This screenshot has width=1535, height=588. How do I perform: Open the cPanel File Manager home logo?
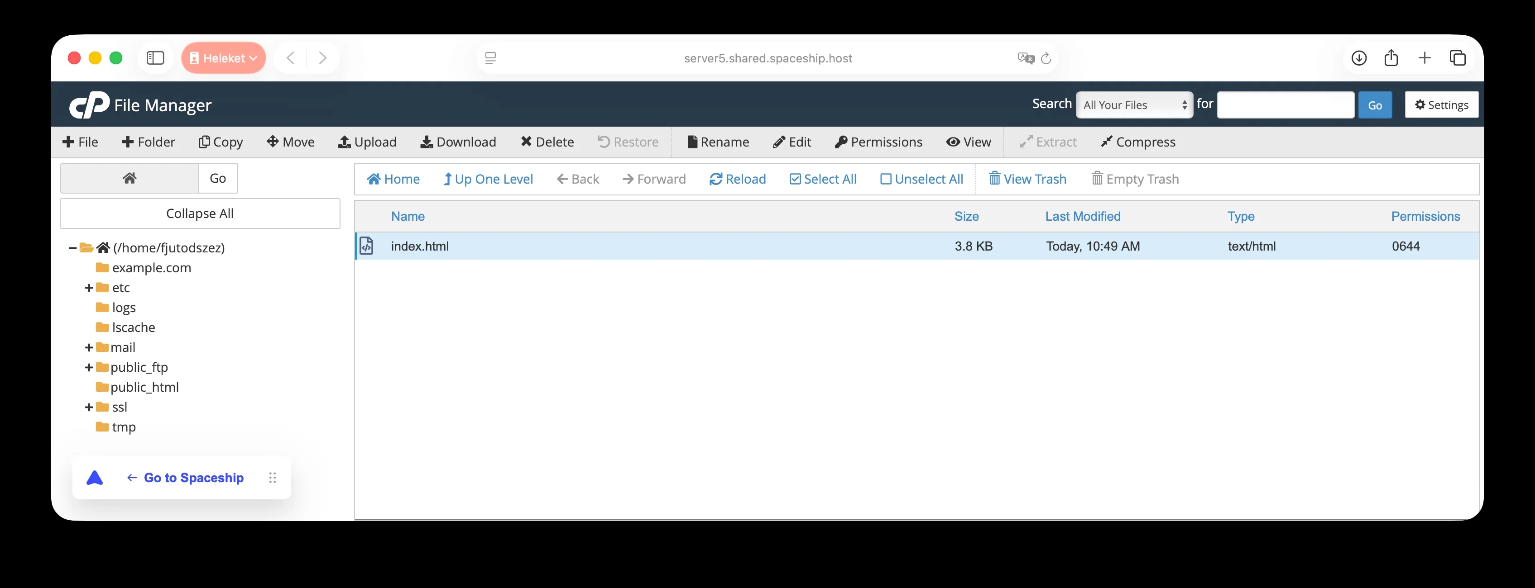click(89, 104)
